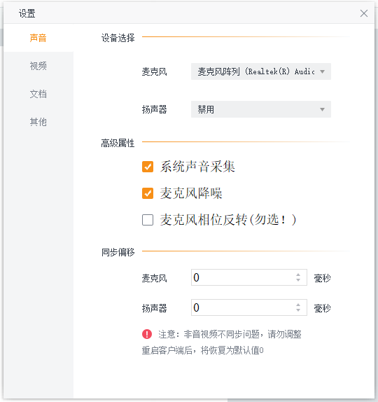Open the 文档 settings tab
Viewport: 378px width, 402px height.
38,94
